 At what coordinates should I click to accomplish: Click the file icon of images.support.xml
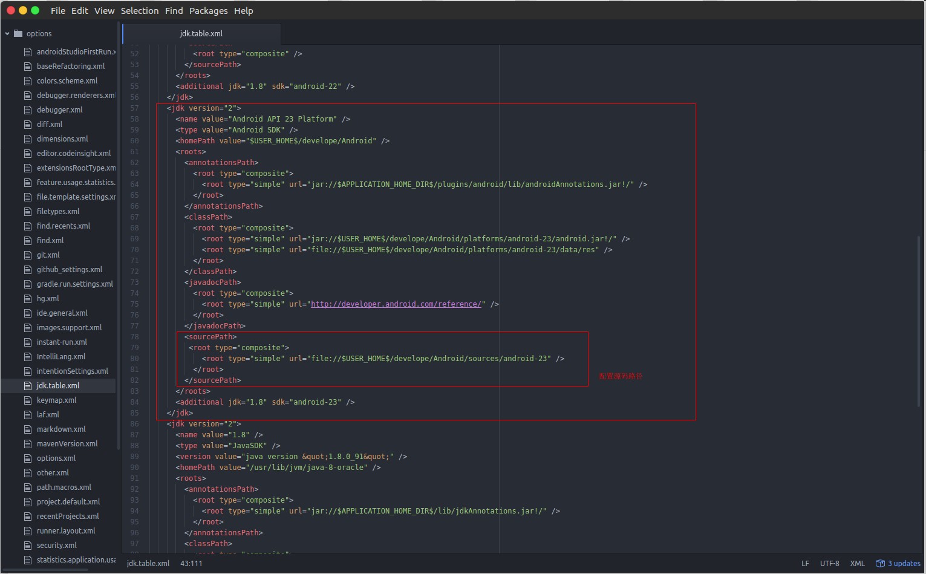coord(28,328)
